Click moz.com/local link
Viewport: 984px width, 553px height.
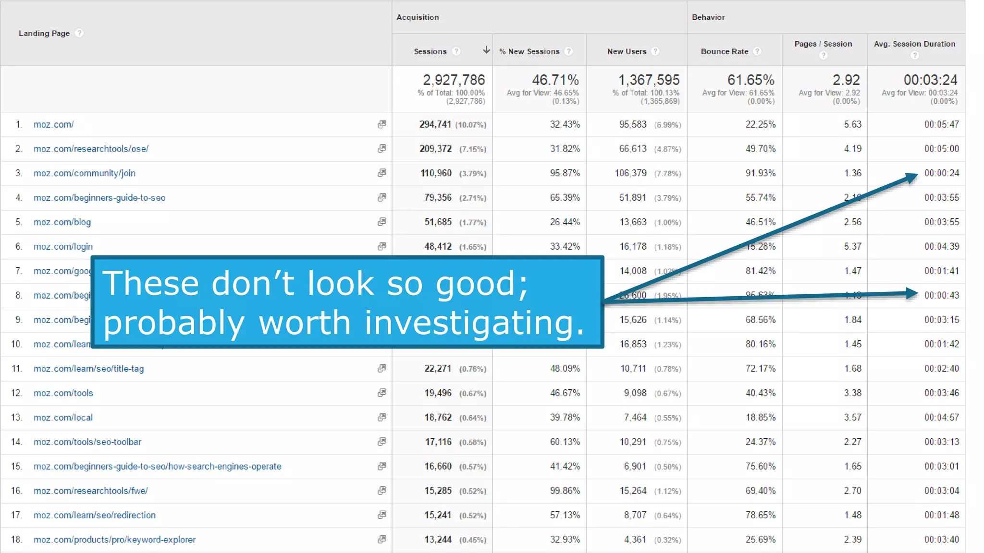[x=63, y=418]
